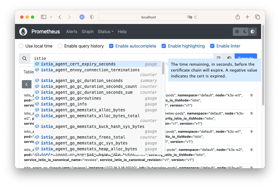Open the Safari share icon
The width and height of the screenshot is (280, 188).
(238, 17)
